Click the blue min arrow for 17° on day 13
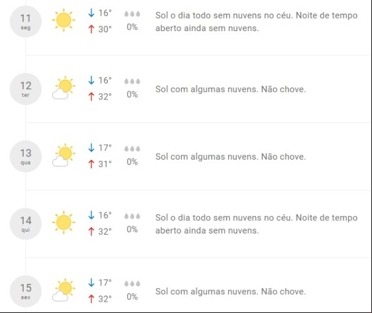 tap(91, 148)
